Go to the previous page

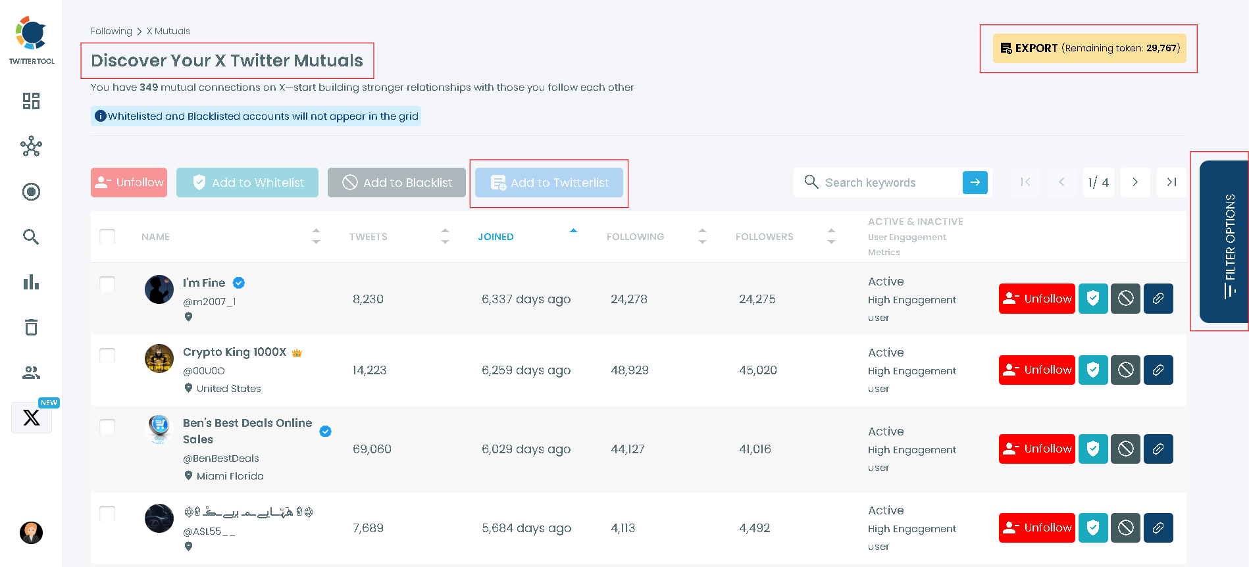point(1061,182)
